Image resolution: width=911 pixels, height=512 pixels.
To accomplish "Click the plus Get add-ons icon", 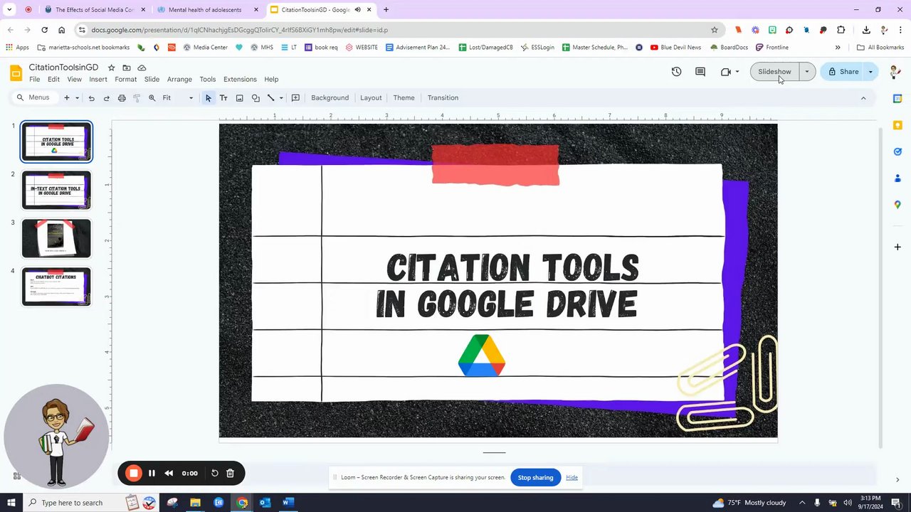I will pos(897,247).
